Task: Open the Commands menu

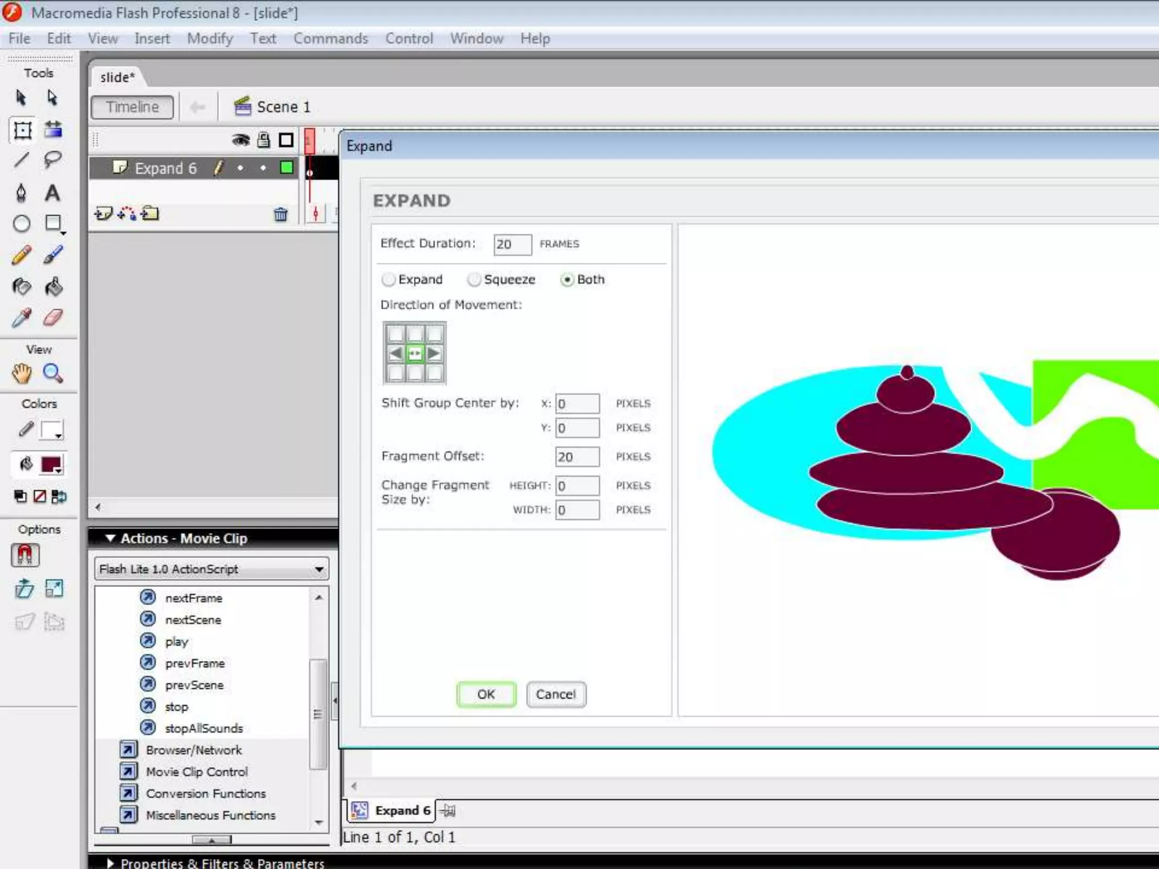Action: [330, 38]
